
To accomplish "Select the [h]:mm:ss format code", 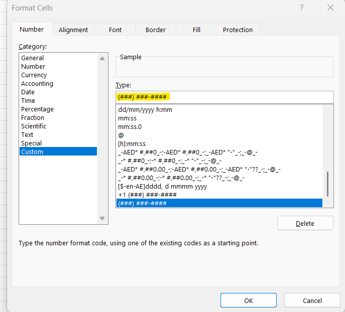I will pyautogui.click(x=219, y=143).
